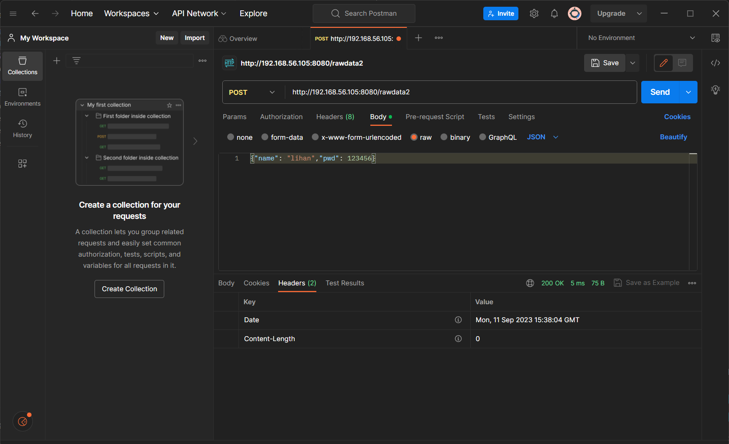Open the code snippet icon
Image resolution: width=729 pixels, height=444 pixels.
coord(715,63)
